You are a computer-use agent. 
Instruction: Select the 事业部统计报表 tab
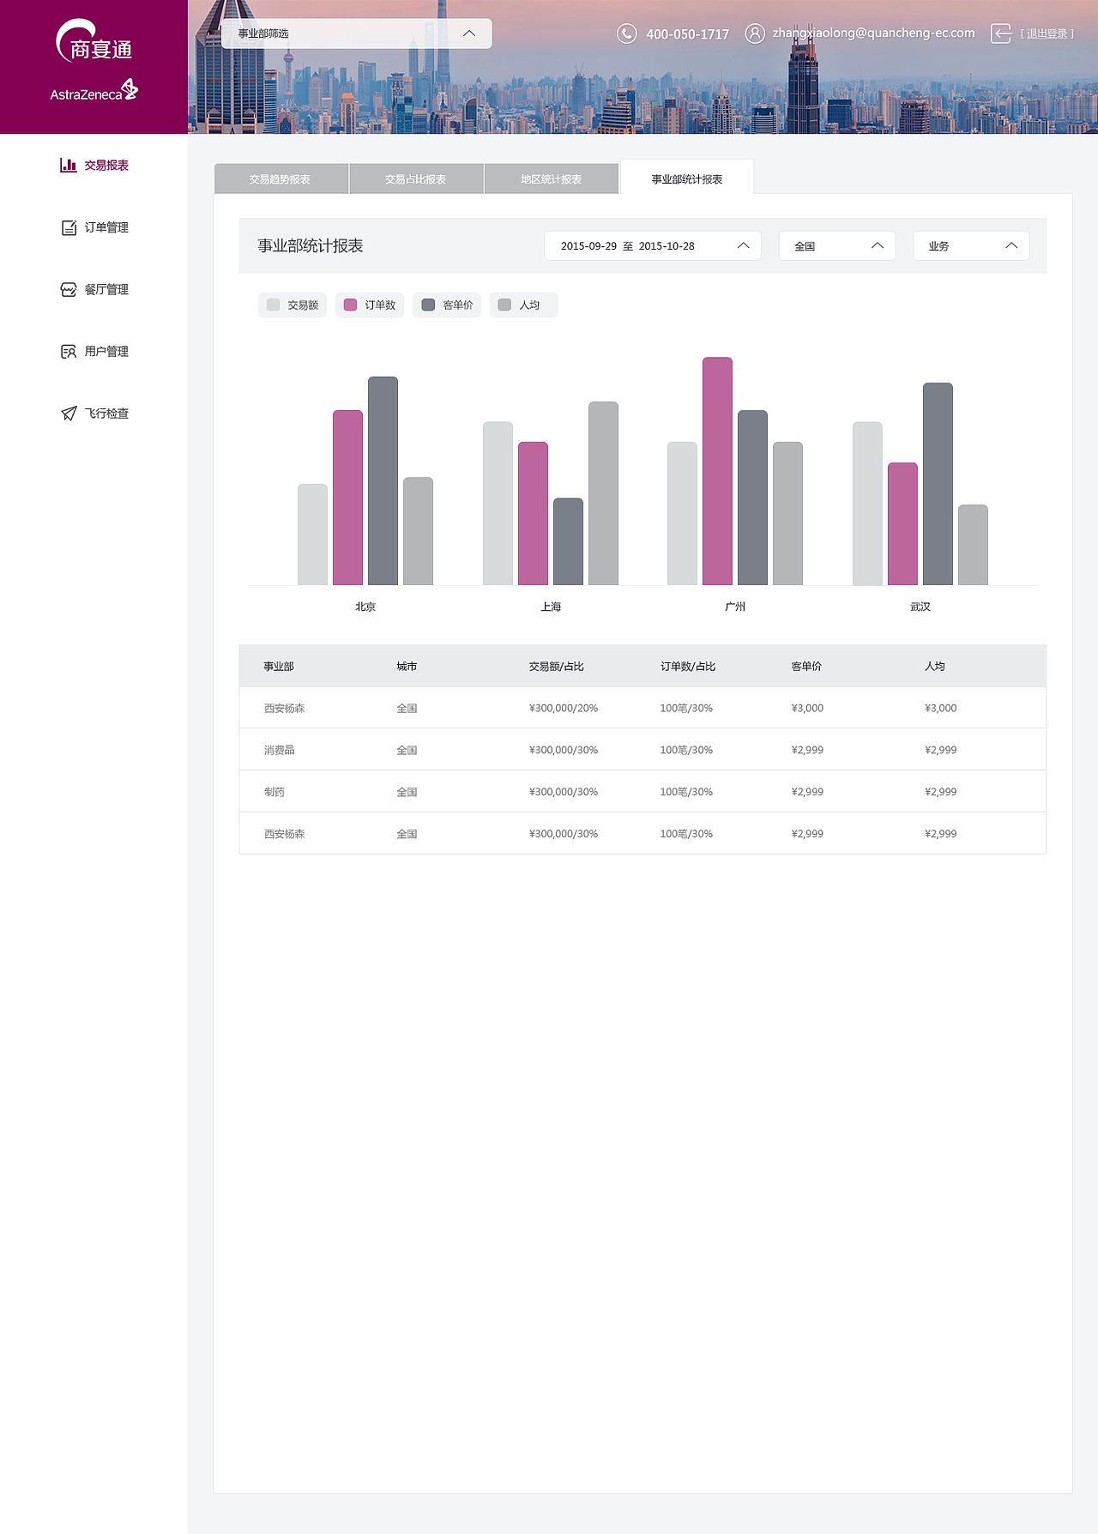tap(687, 178)
